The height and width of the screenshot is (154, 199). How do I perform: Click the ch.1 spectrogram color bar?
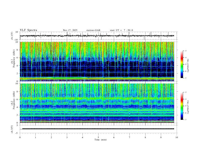click(x=182, y=64)
